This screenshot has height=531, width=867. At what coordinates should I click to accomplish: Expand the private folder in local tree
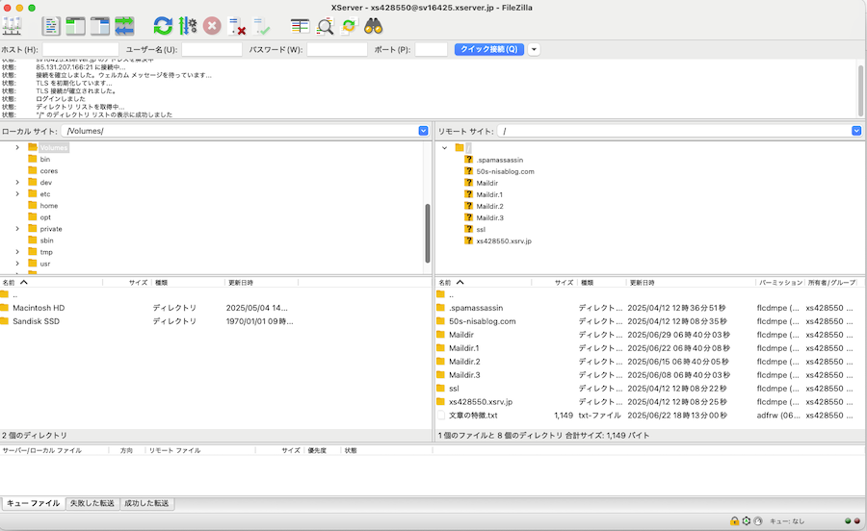17,229
